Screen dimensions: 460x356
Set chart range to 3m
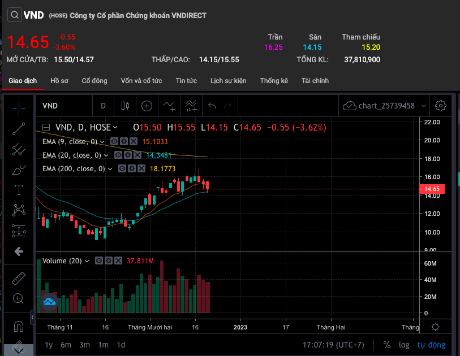click(x=84, y=345)
